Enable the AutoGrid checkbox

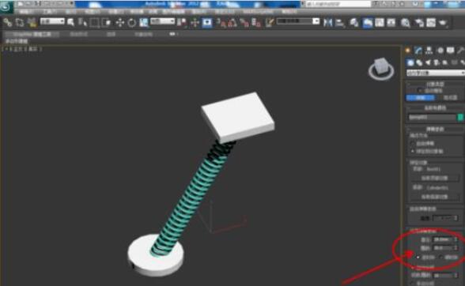click(x=419, y=90)
